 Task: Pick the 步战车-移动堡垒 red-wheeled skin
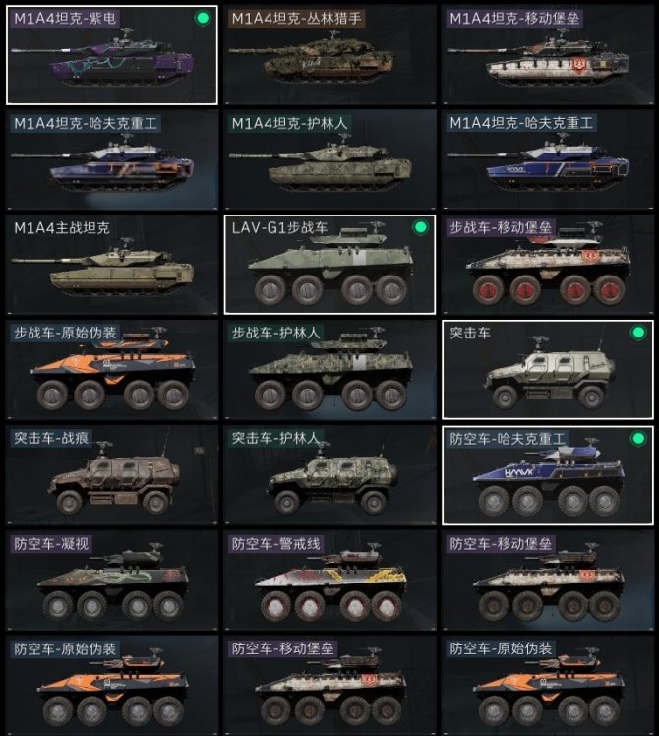coord(548,265)
